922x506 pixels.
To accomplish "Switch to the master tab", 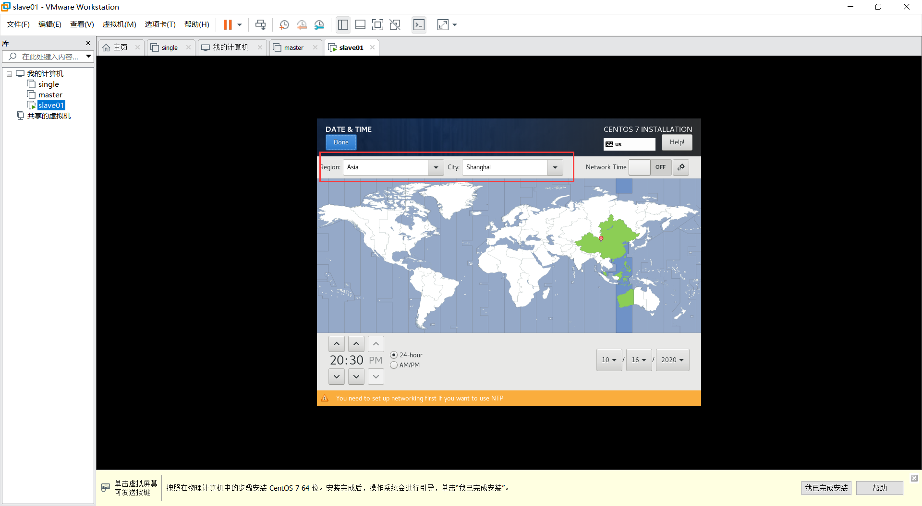I will click(293, 47).
